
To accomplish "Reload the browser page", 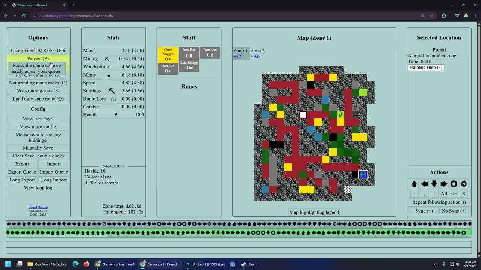I will (x=24, y=16).
